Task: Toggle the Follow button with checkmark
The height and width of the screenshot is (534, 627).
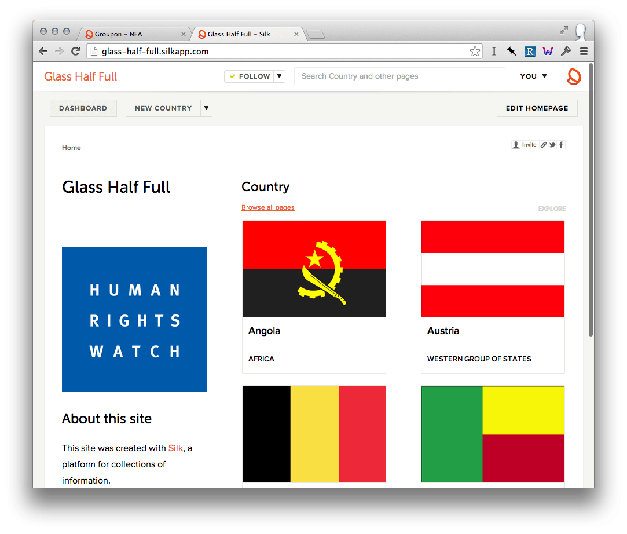Action: (249, 76)
